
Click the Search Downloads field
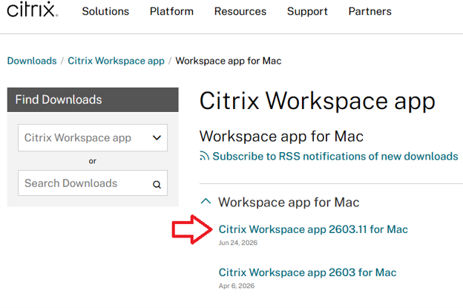[x=93, y=183]
